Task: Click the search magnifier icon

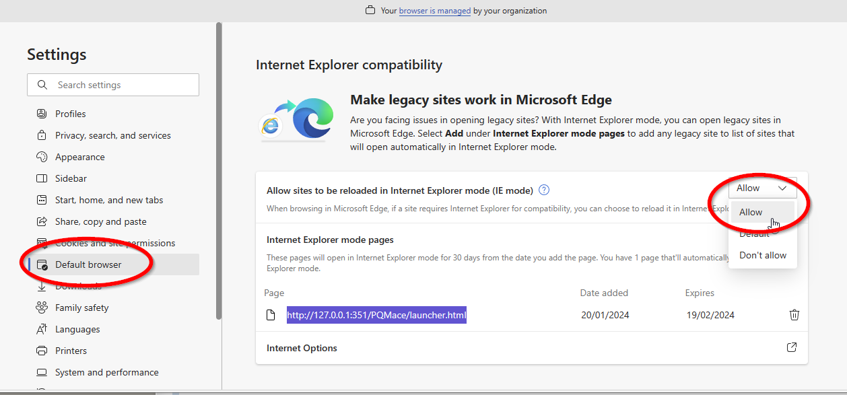Action: (x=42, y=85)
